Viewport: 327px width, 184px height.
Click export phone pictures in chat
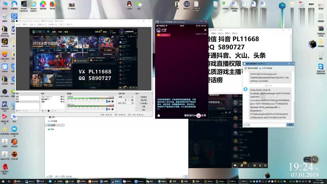[251, 68]
